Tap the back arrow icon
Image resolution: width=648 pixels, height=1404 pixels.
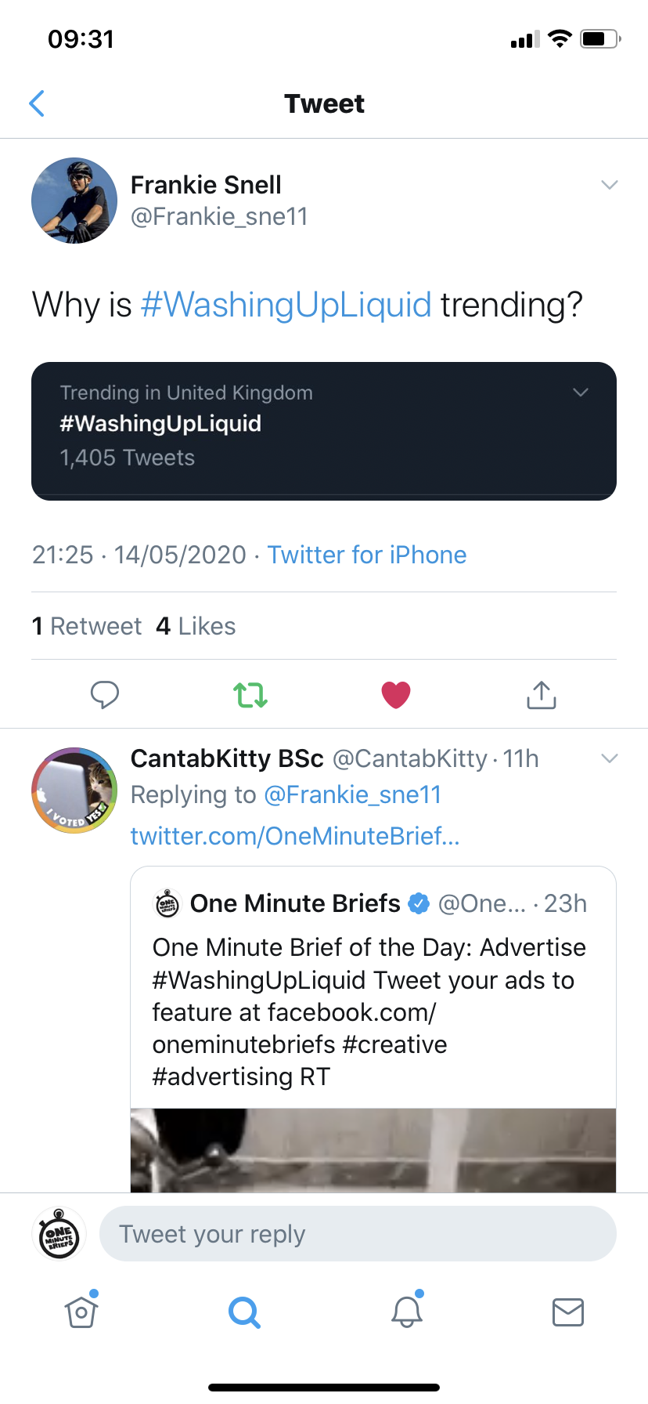[x=37, y=103]
